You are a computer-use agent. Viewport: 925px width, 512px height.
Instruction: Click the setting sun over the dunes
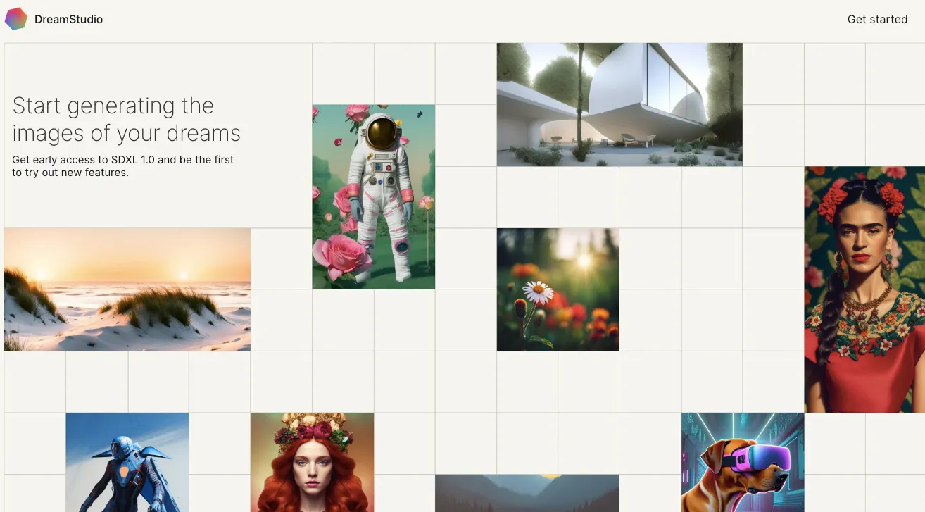(182, 274)
